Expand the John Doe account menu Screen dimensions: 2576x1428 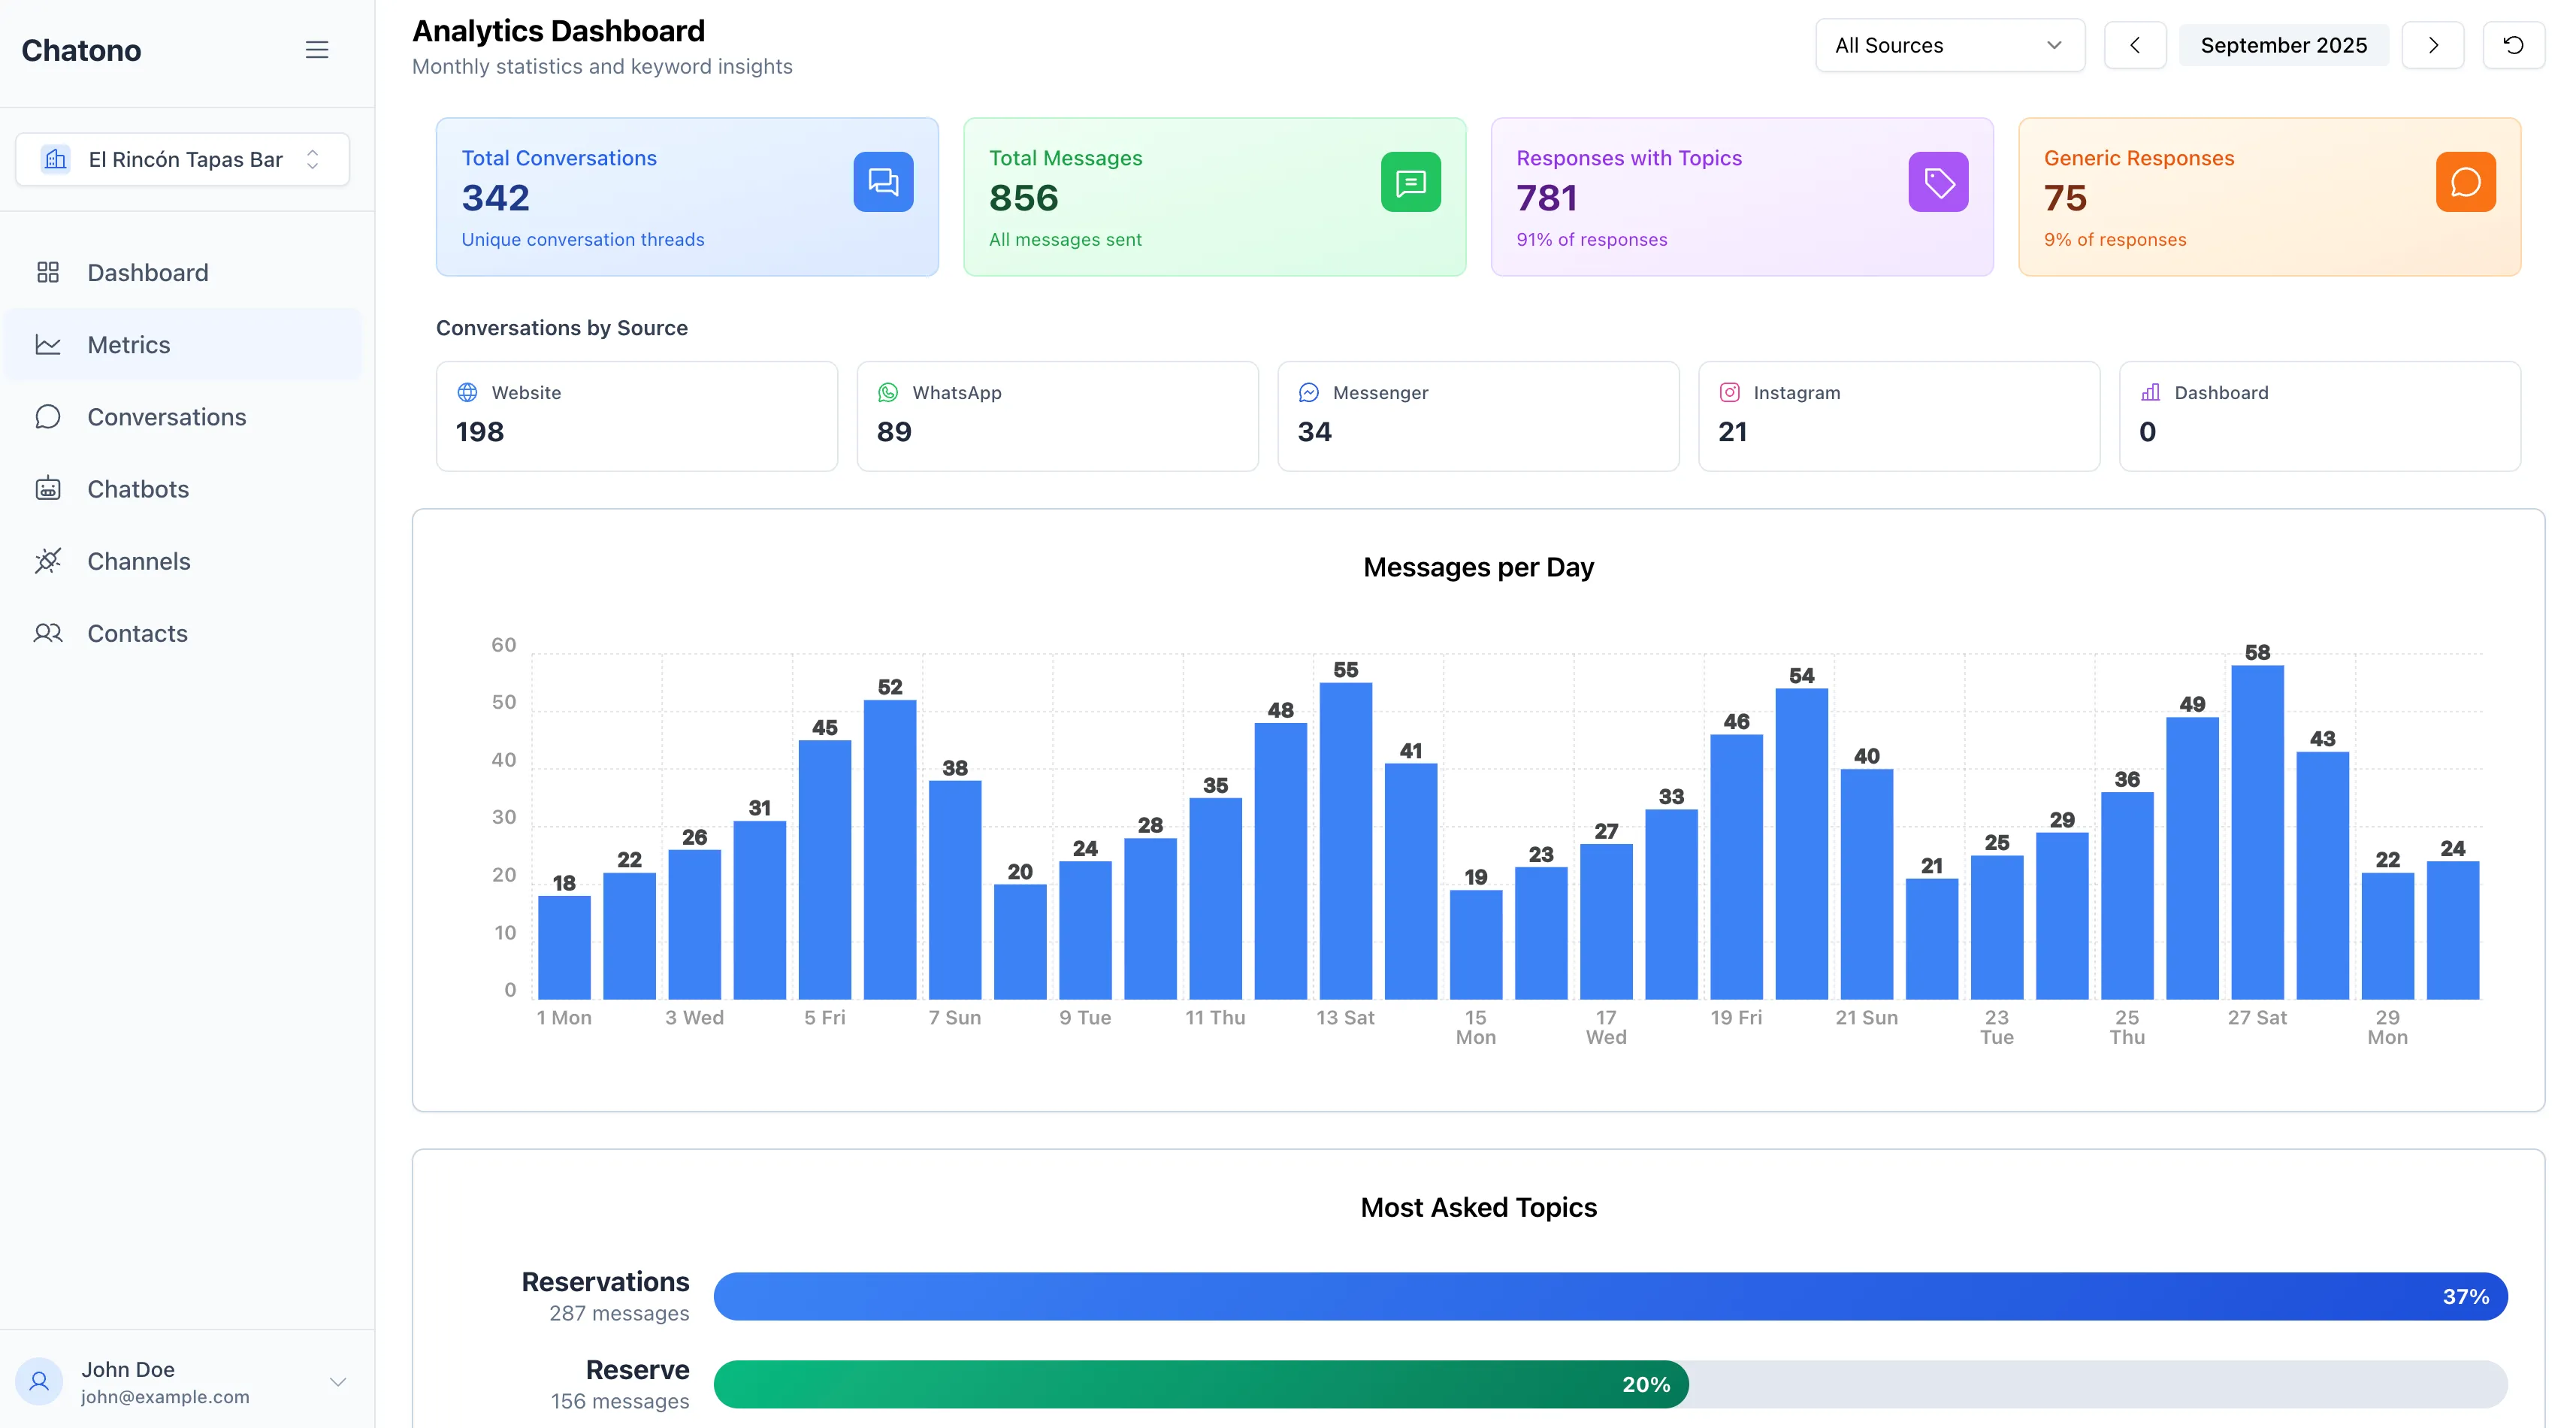(x=337, y=1381)
